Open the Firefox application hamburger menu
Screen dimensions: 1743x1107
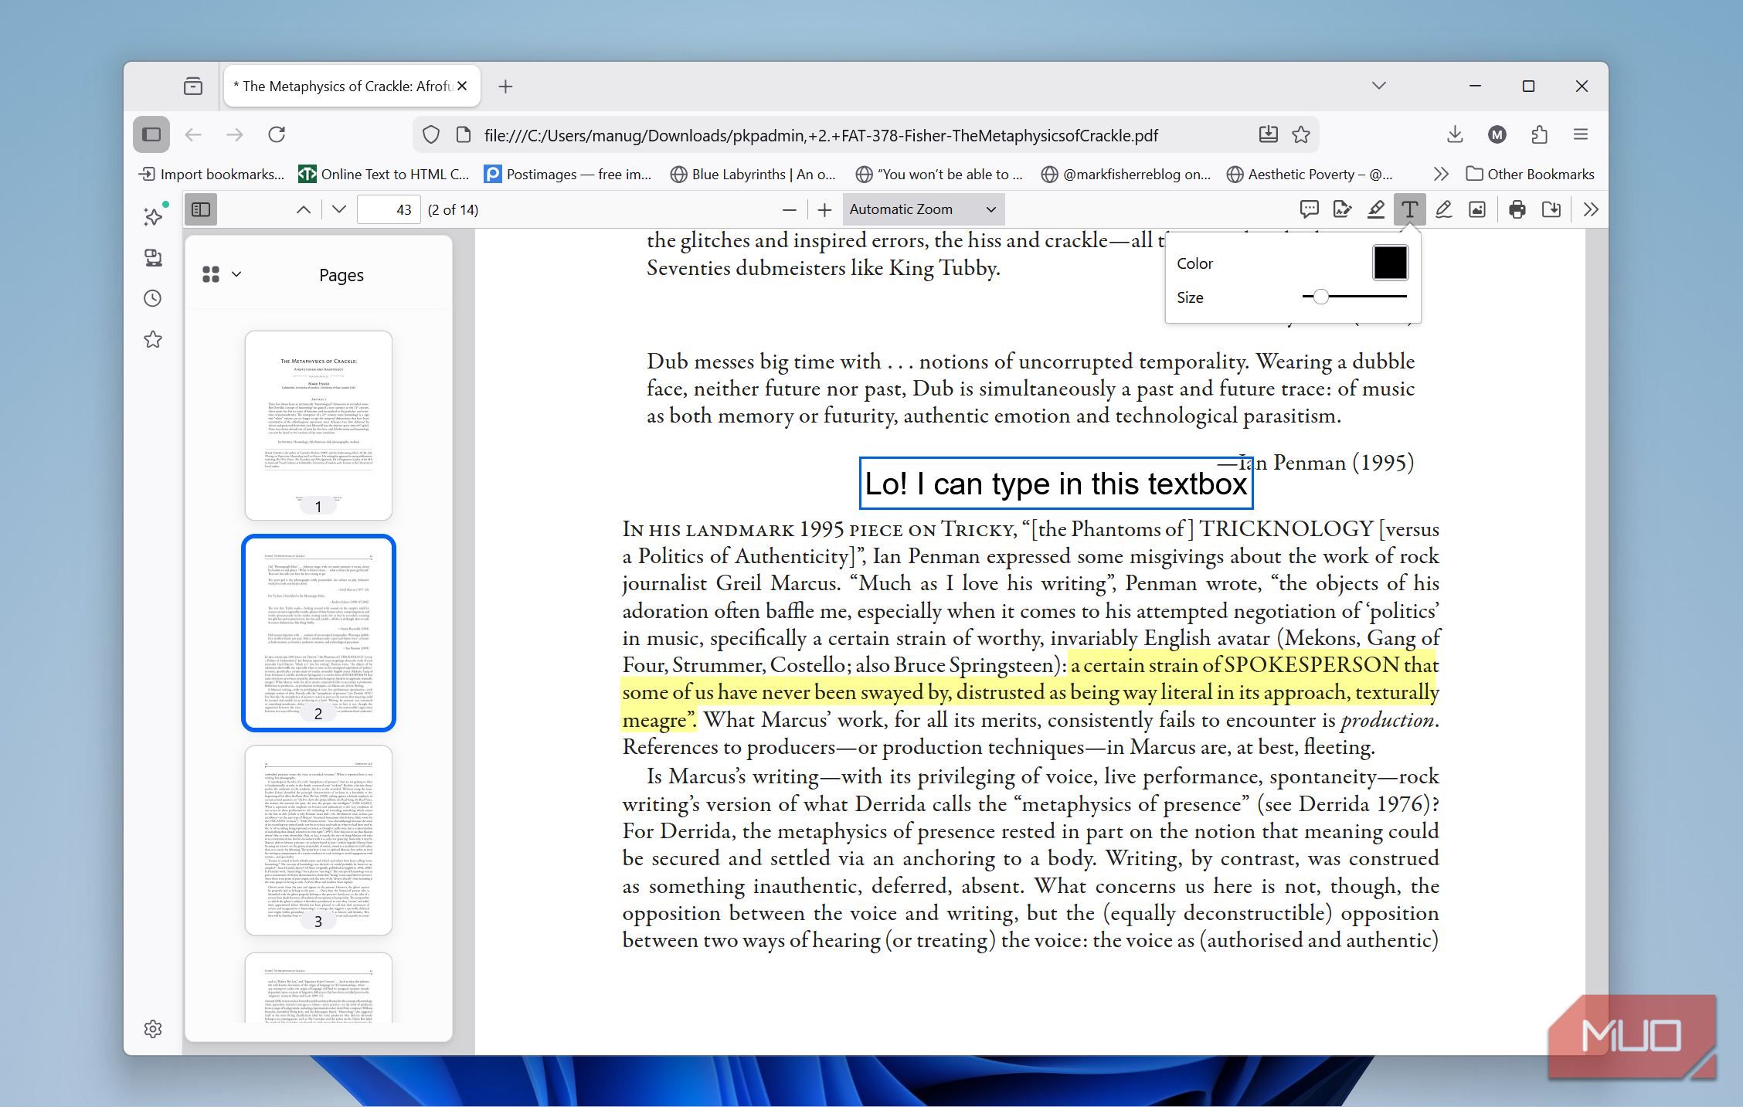click(1581, 134)
